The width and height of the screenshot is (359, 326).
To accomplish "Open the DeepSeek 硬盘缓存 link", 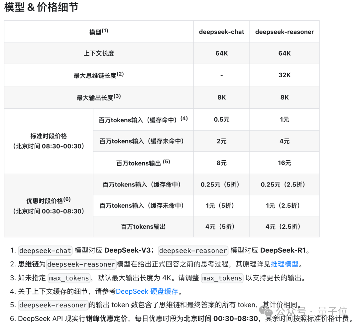I will [x=147, y=291].
